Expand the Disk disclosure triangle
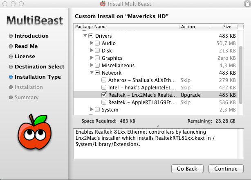Viewport: 251px width, 180px height. (x=92, y=50)
